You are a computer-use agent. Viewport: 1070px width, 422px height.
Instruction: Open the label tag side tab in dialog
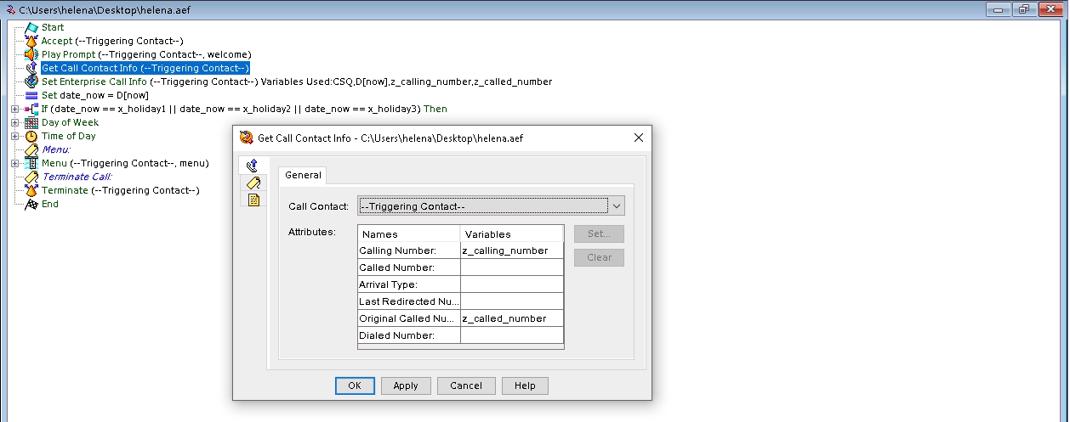coord(252,183)
